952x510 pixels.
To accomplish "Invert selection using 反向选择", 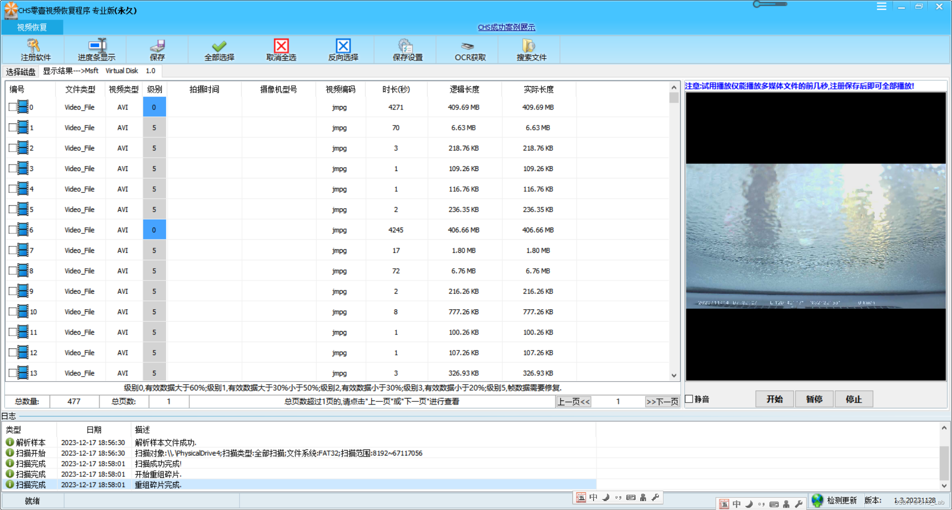I will (x=343, y=50).
